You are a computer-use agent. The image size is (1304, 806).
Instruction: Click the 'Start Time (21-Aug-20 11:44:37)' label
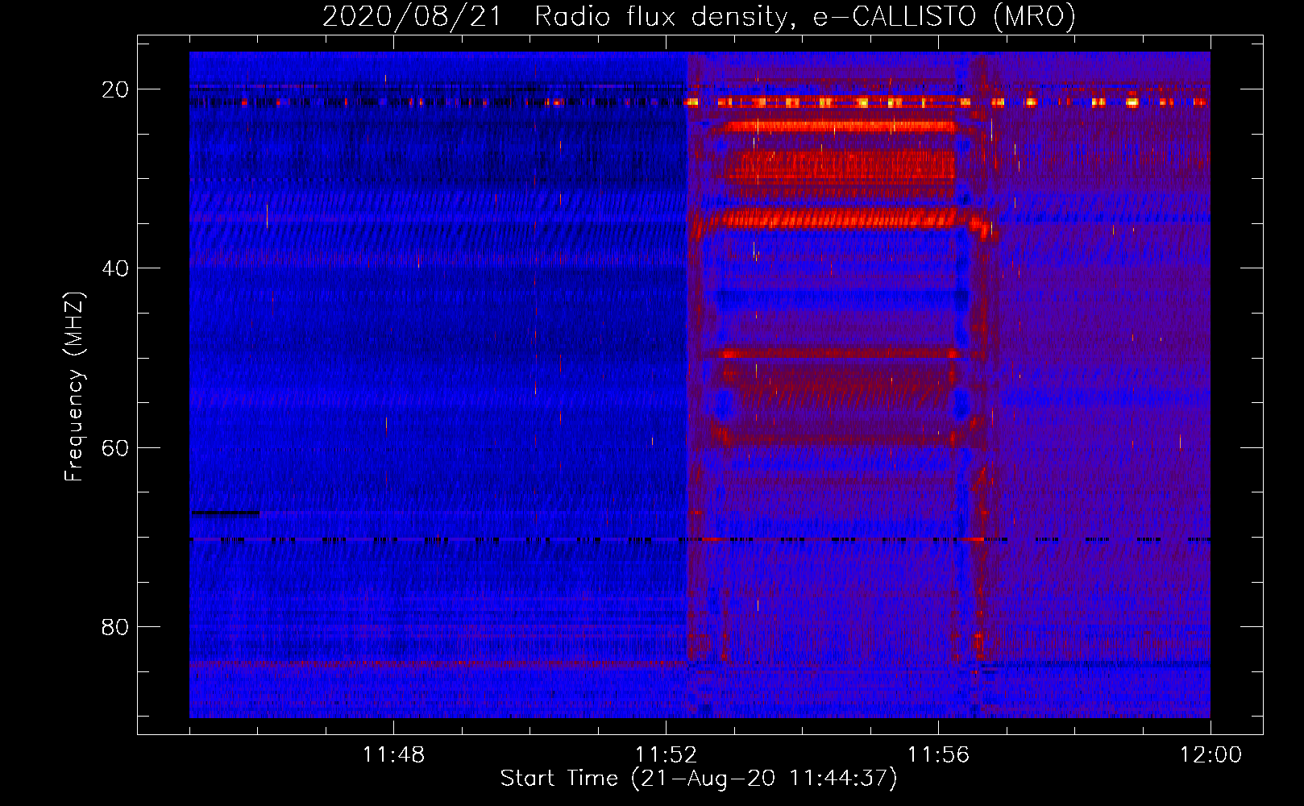[x=699, y=779]
